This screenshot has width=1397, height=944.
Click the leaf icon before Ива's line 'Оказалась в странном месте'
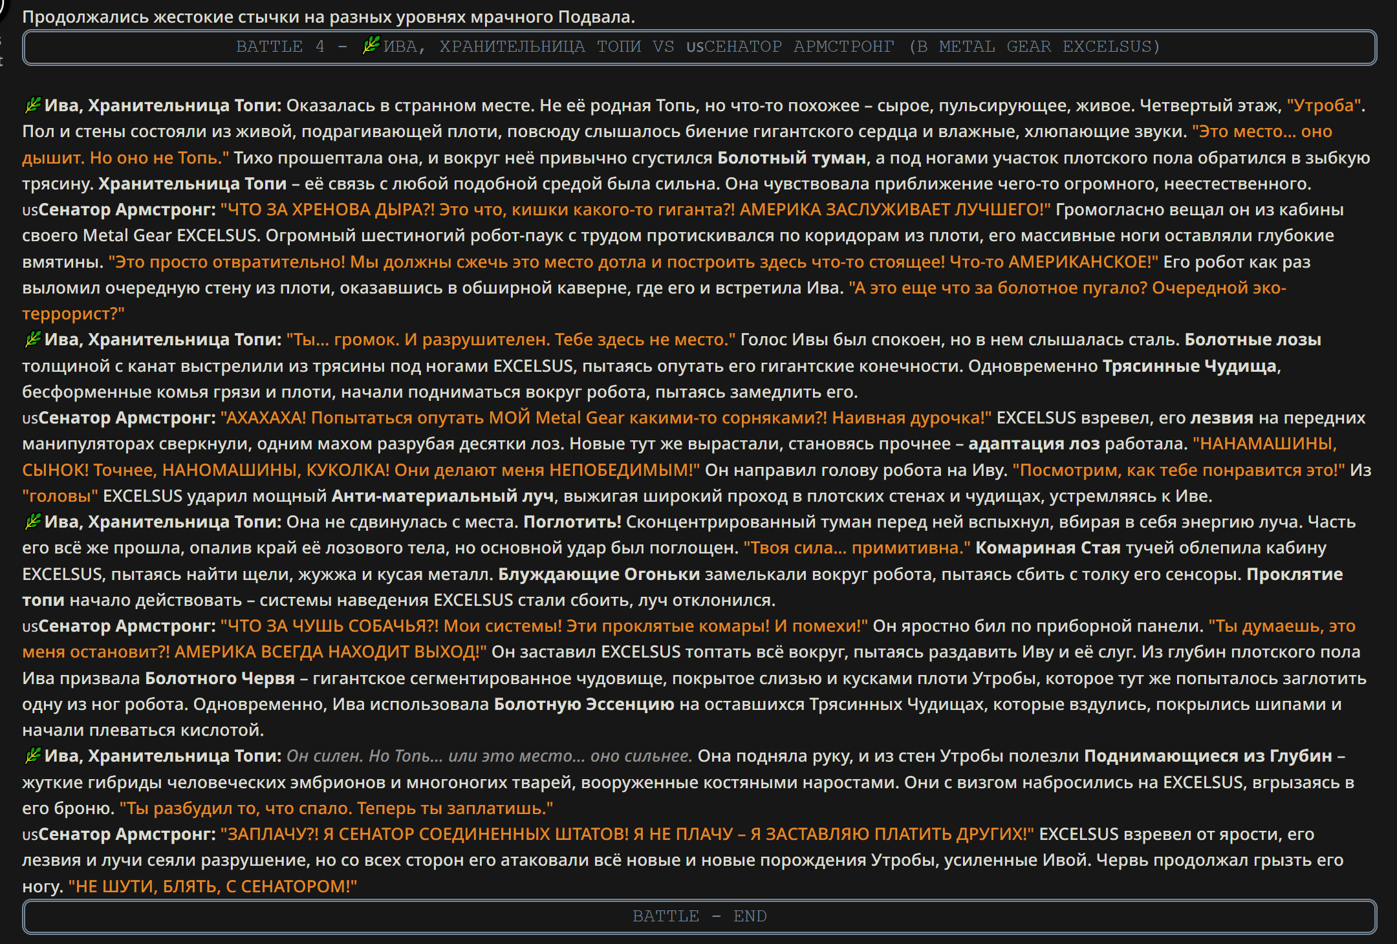pyautogui.click(x=32, y=105)
